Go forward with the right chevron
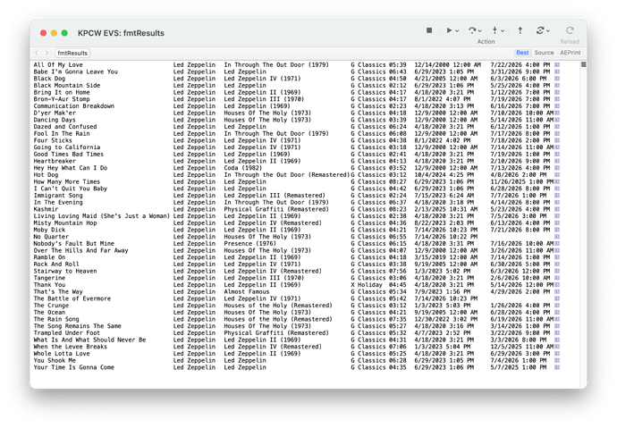This screenshot has height=428, width=617. (46, 53)
